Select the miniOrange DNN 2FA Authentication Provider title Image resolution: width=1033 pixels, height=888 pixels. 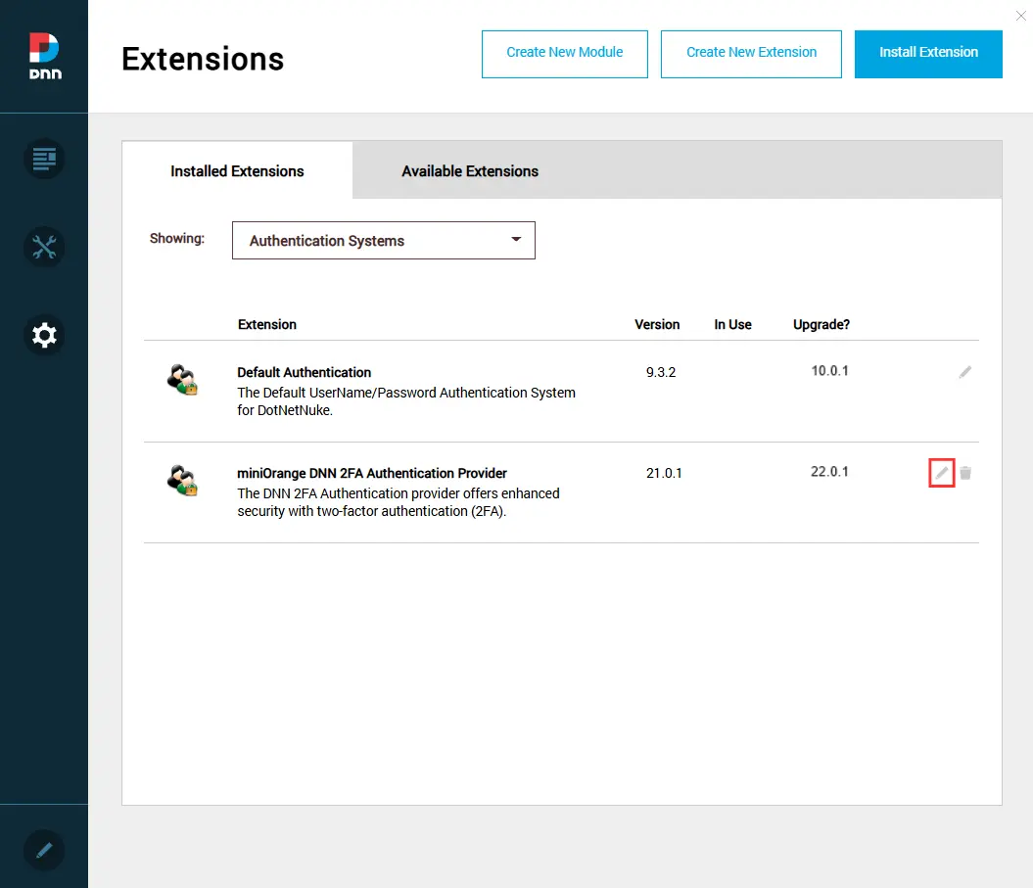371,473
